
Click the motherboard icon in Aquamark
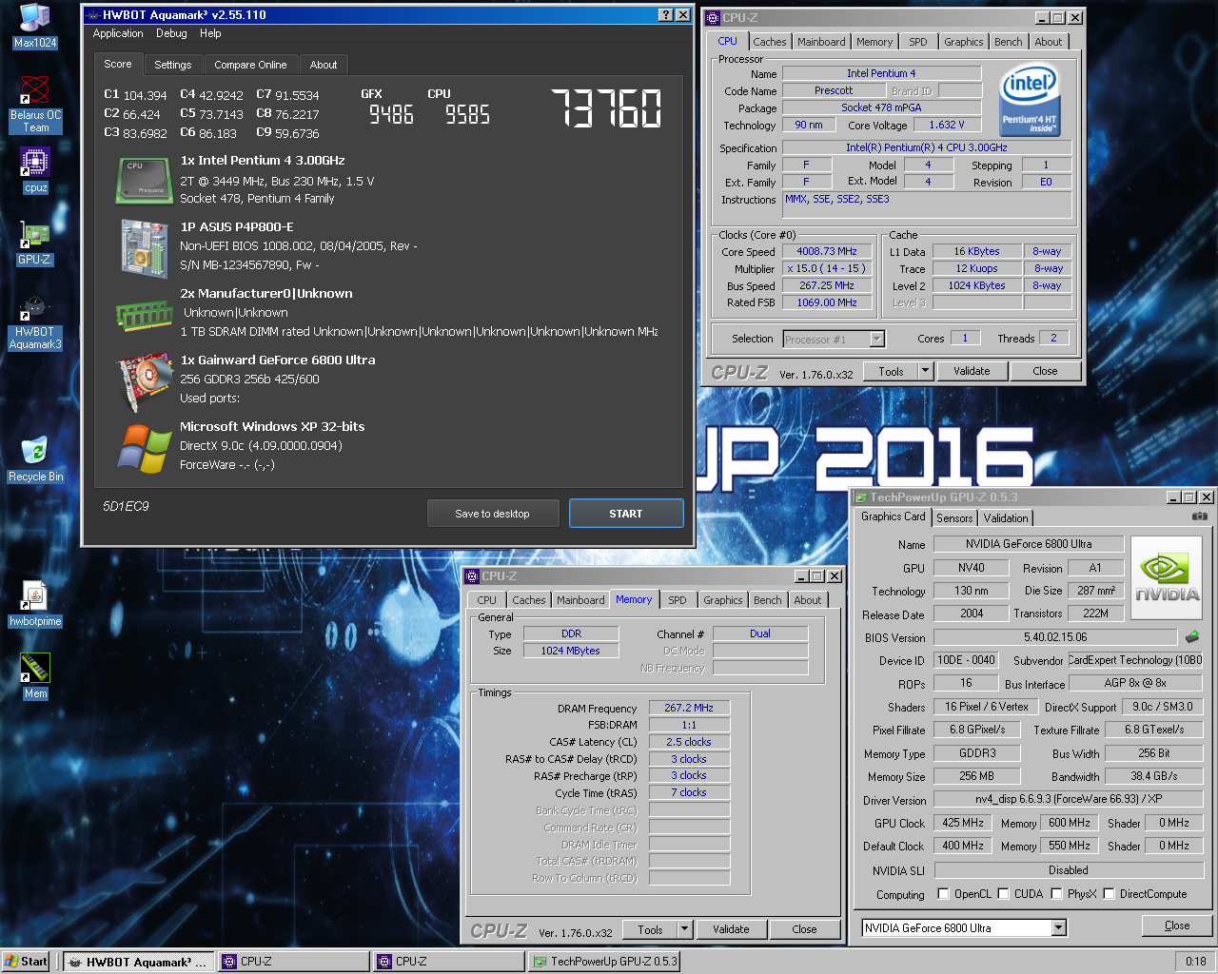144,248
